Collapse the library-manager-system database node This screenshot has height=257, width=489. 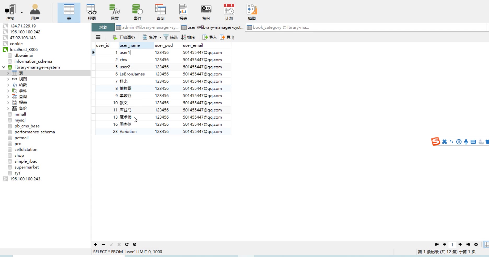(4, 67)
